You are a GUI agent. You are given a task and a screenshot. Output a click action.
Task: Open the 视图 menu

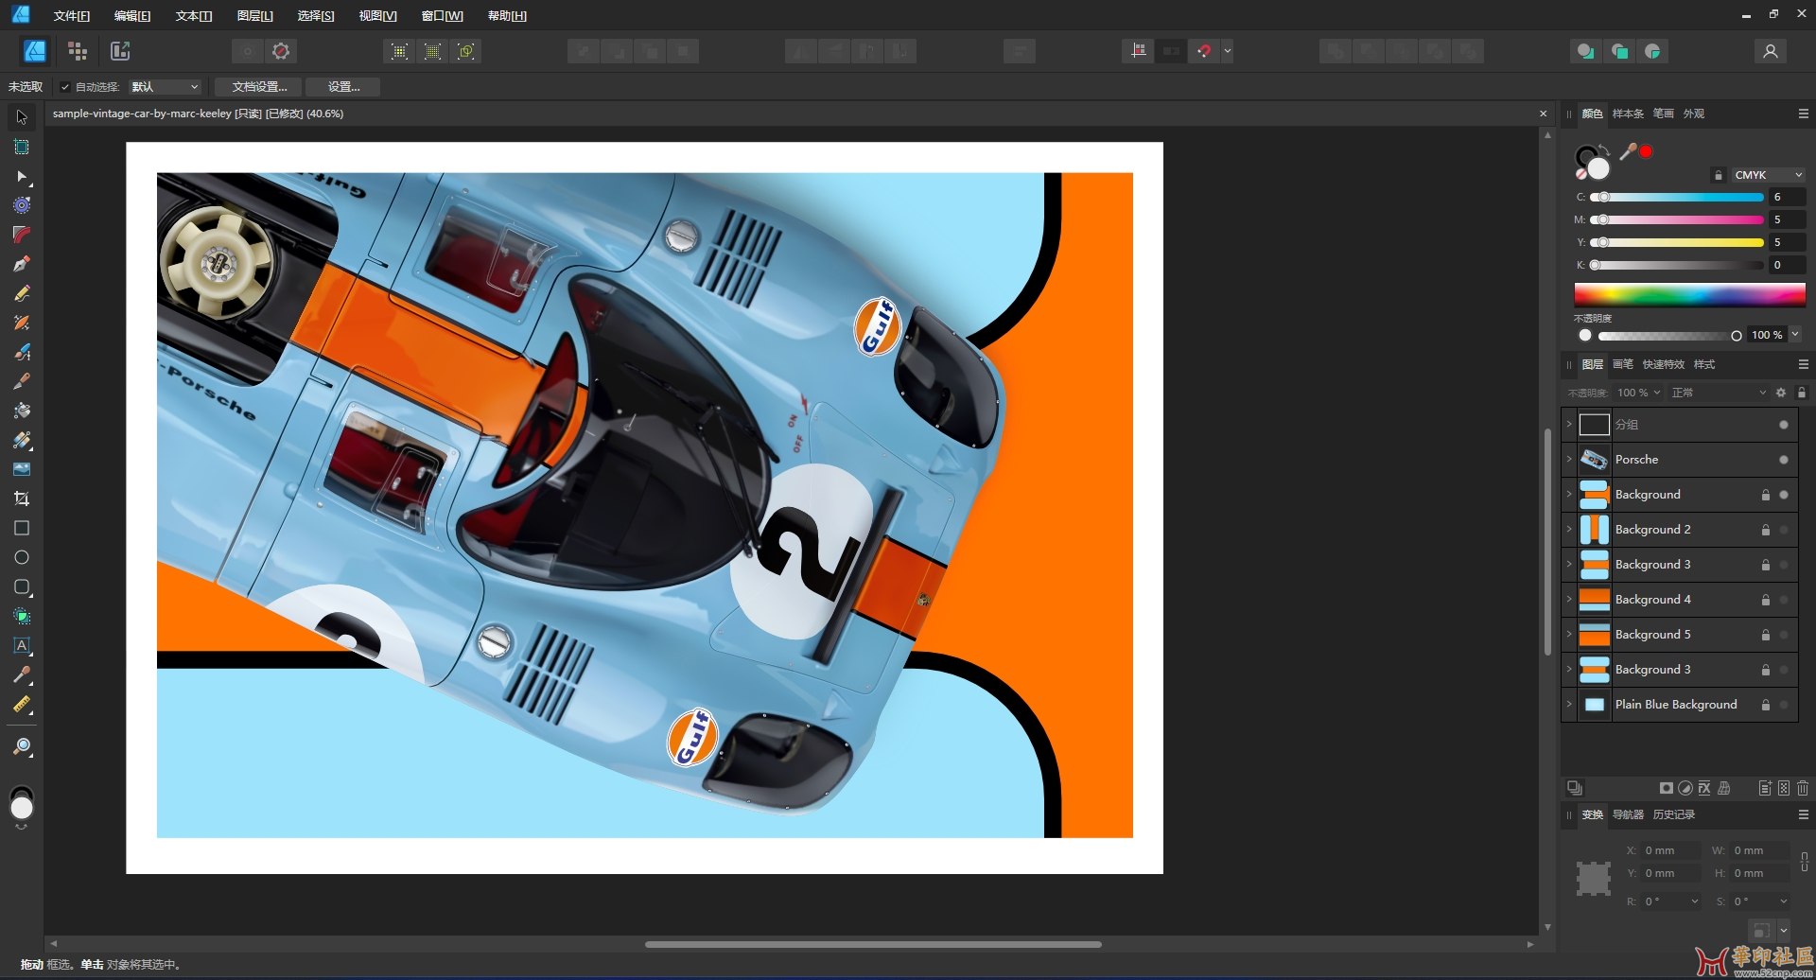click(x=377, y=16)
